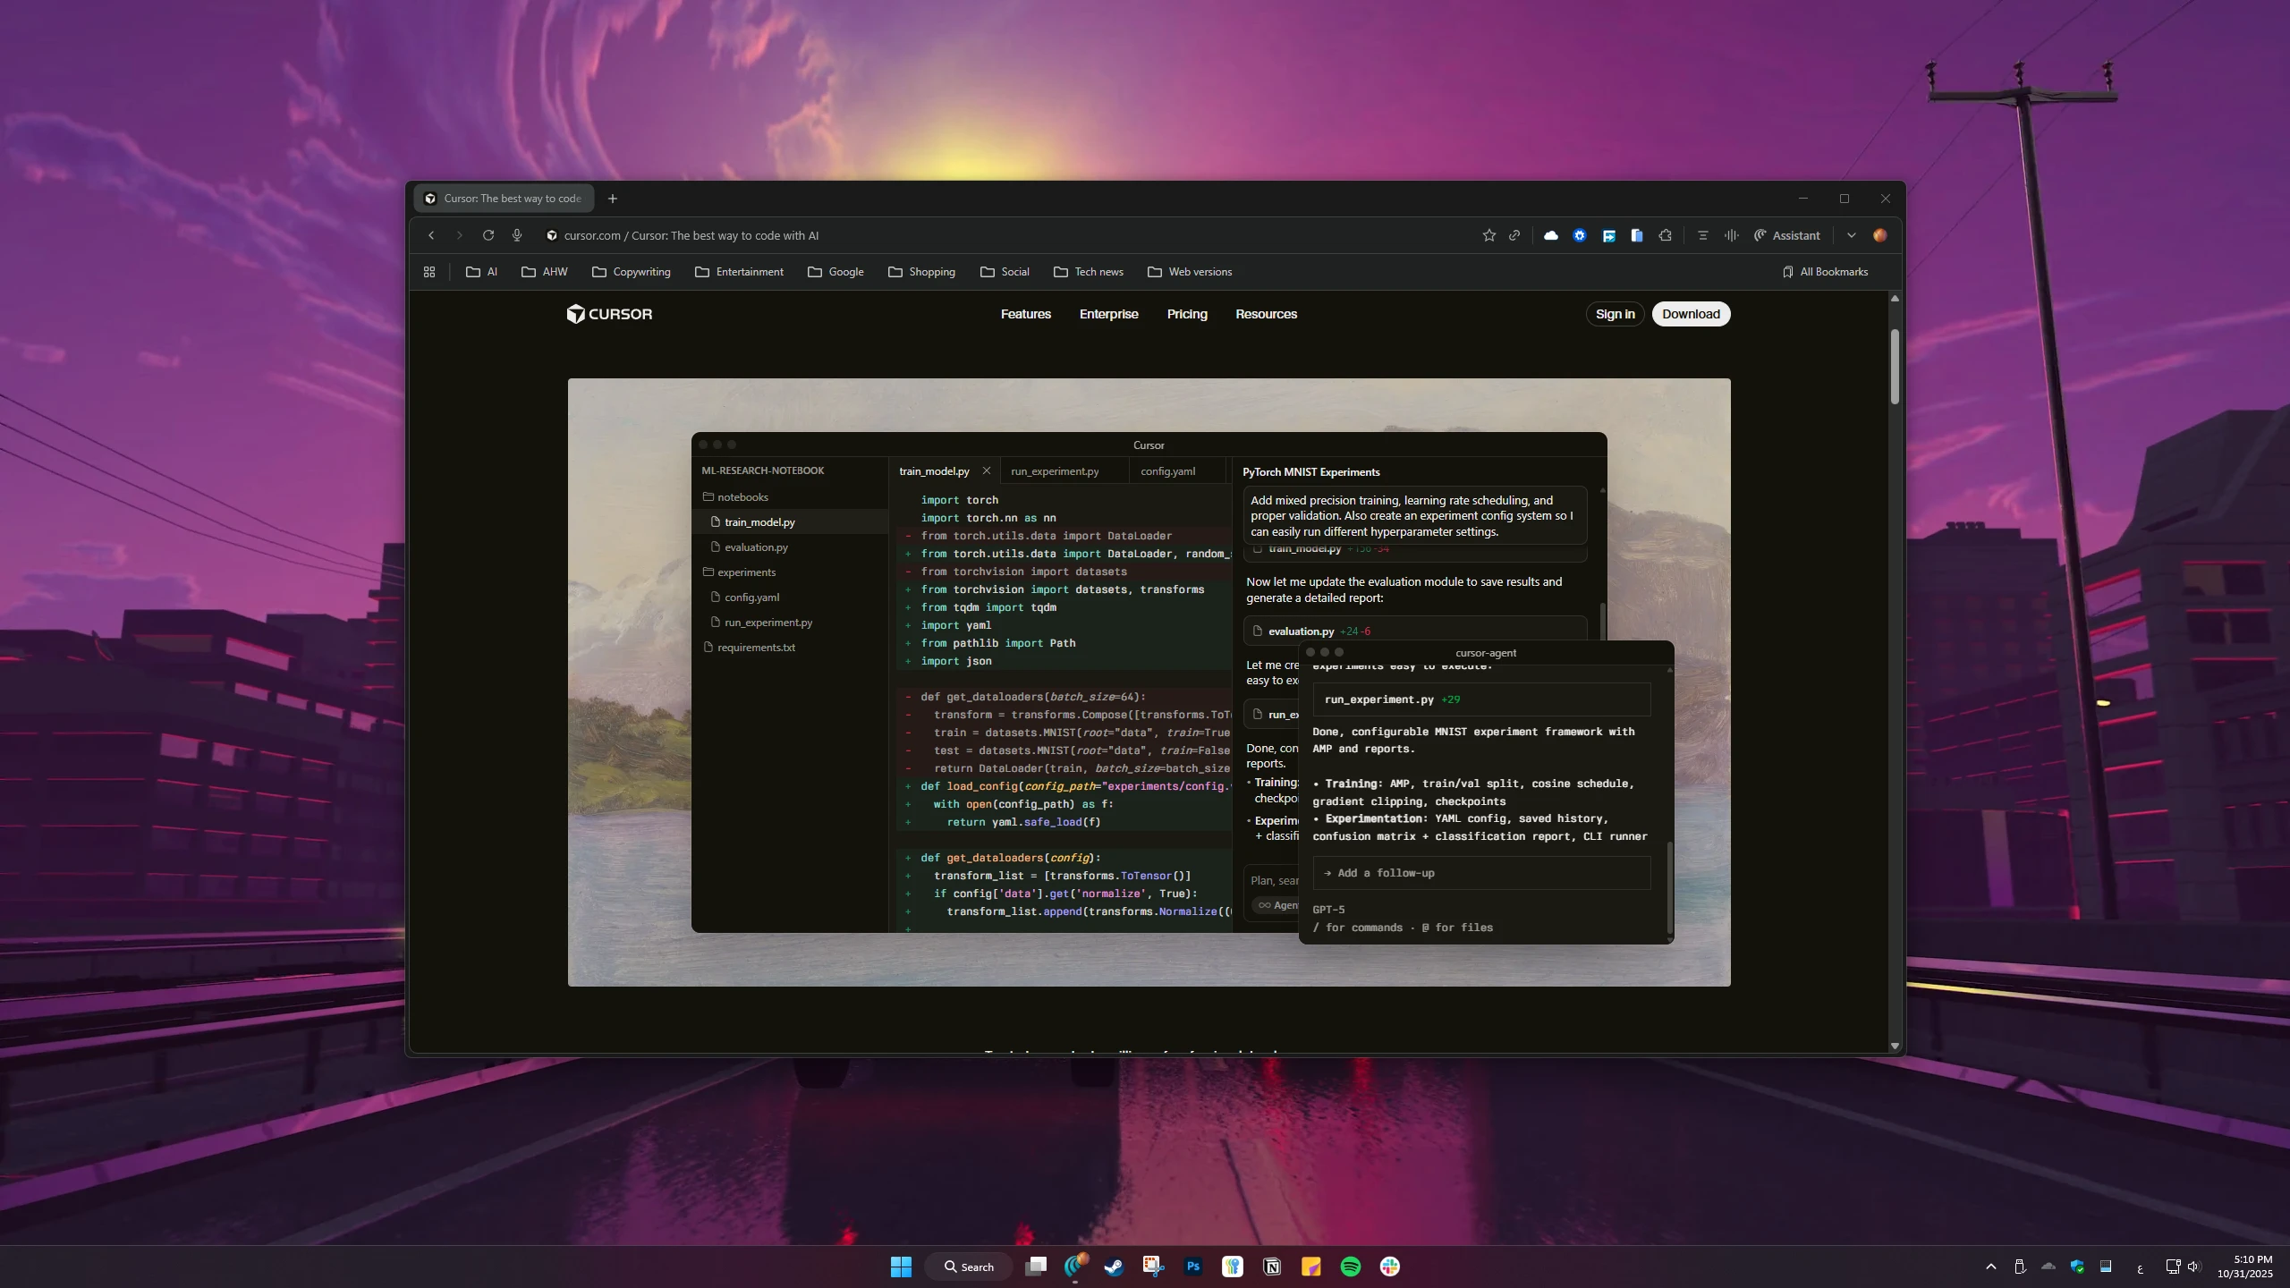Bookmark this page with the star icon
The height and width of the screenshot is (1288, 2290).
(1488, 235)
